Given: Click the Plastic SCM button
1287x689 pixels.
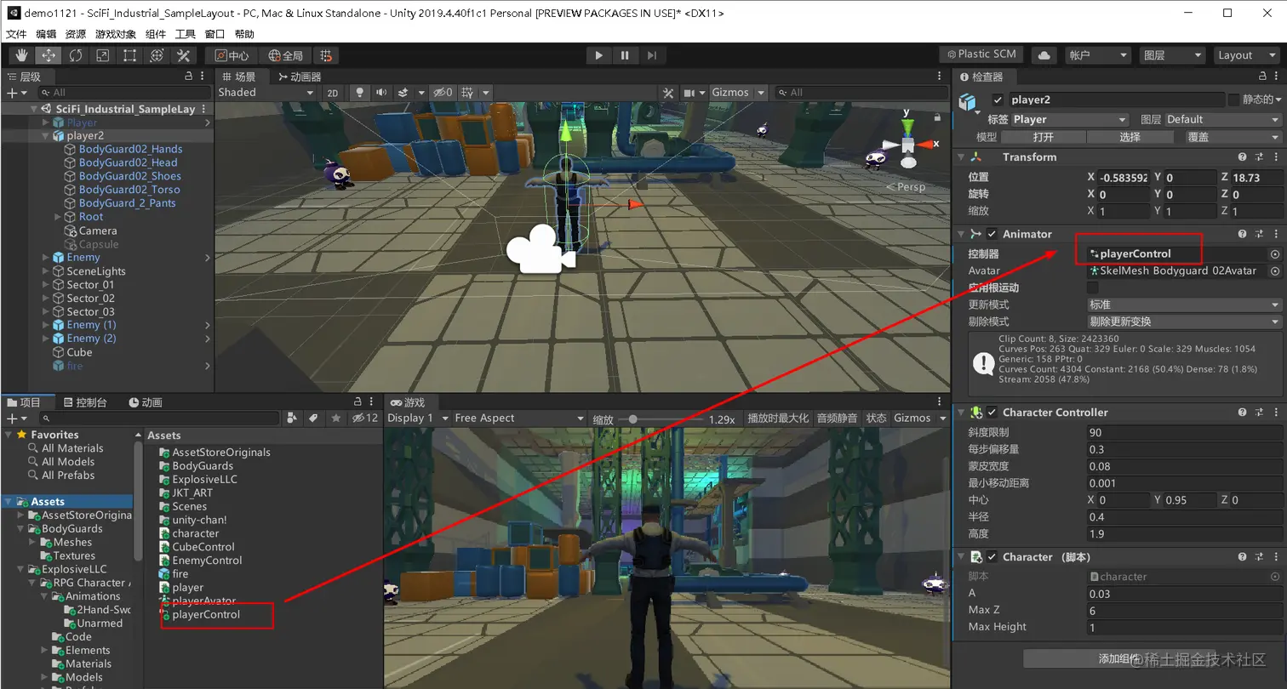Looking at the screenshot, I should (x=981, y=54).
